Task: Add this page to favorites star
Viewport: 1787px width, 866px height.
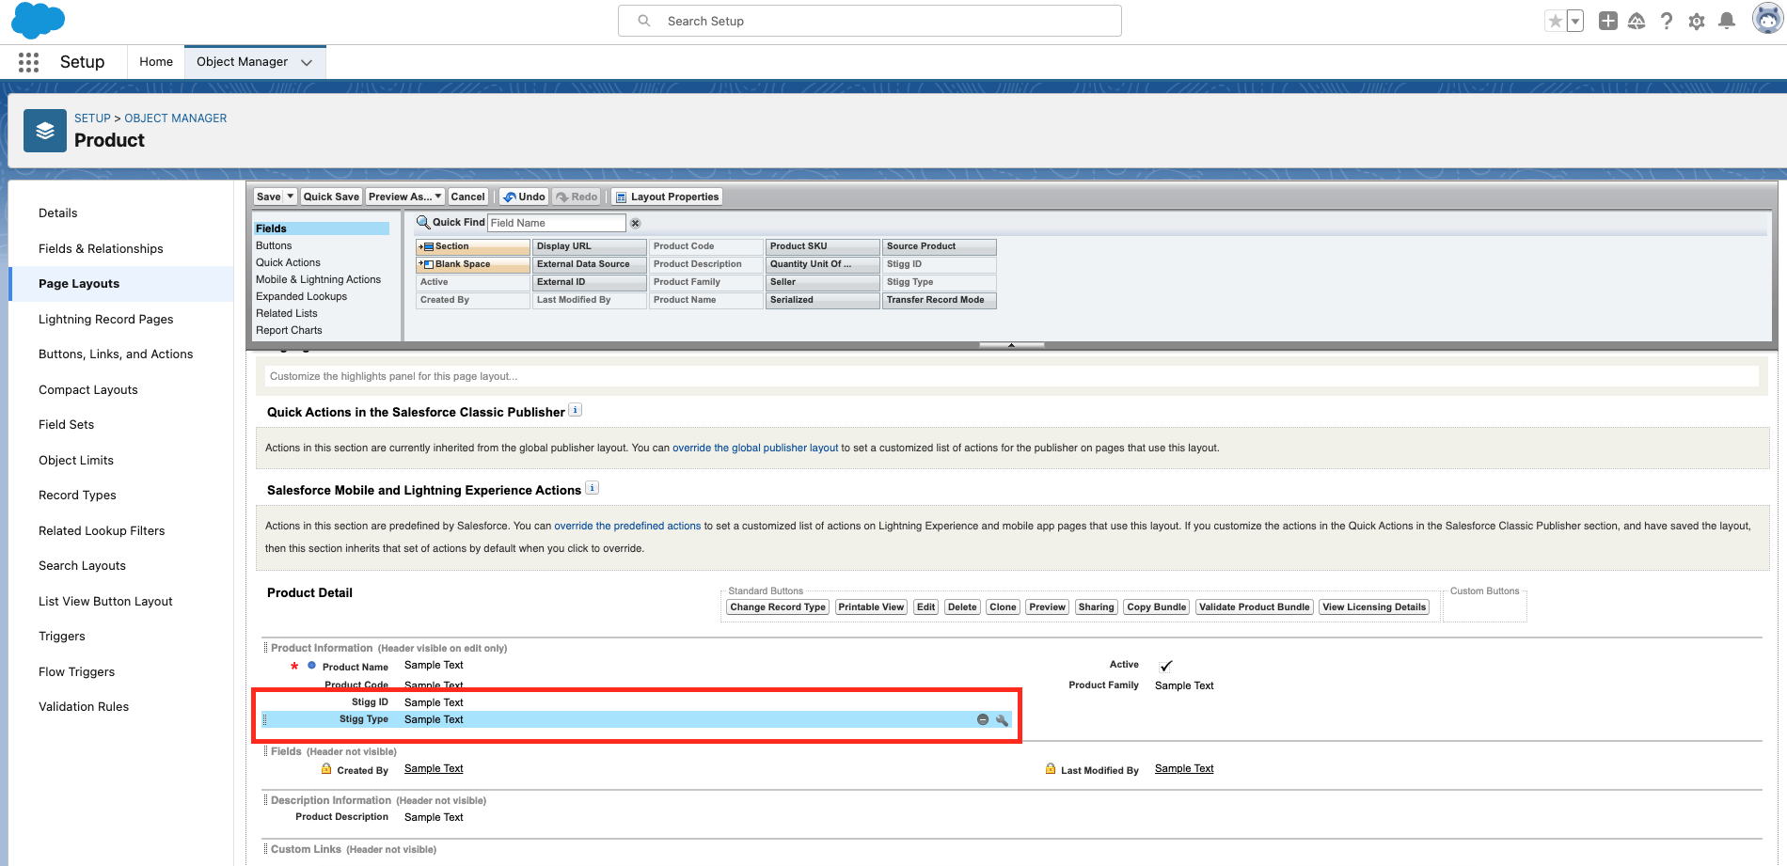Action: (x=1556, y=21)
